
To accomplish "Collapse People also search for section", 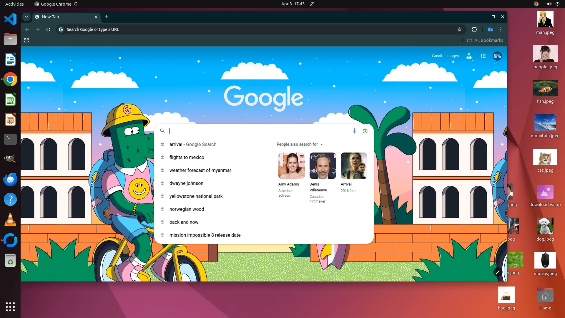I will 322,145.
